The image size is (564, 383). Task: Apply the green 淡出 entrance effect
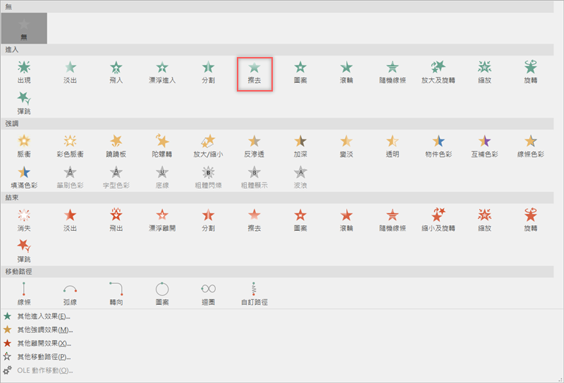pos(70,72)
